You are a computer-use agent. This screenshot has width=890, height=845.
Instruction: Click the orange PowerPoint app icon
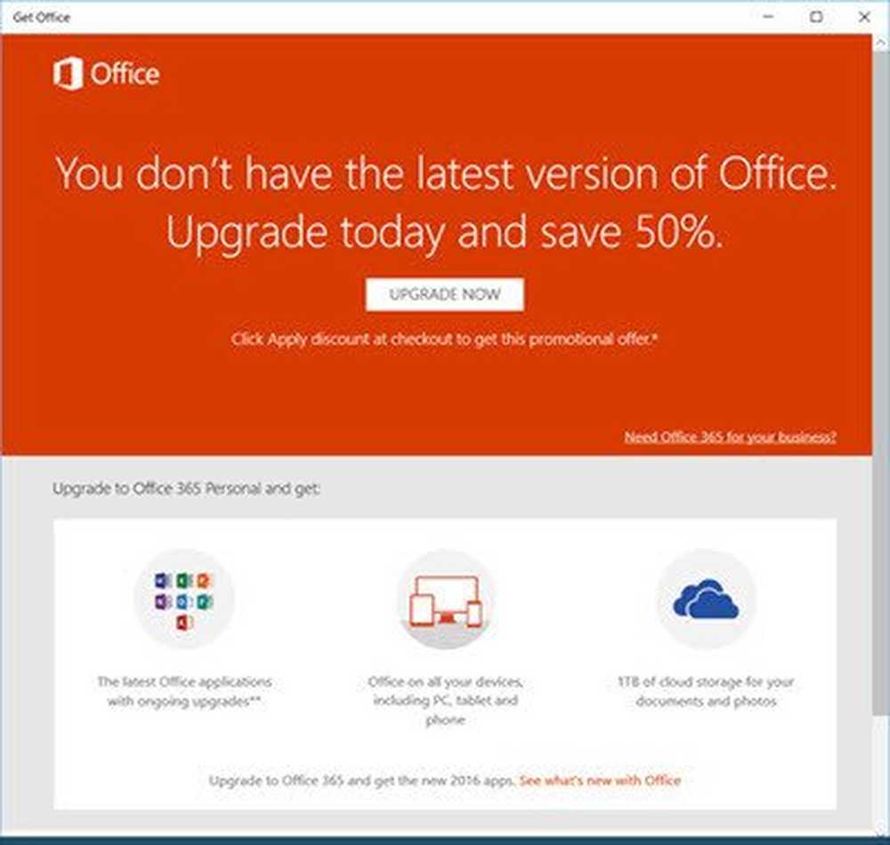205,581
